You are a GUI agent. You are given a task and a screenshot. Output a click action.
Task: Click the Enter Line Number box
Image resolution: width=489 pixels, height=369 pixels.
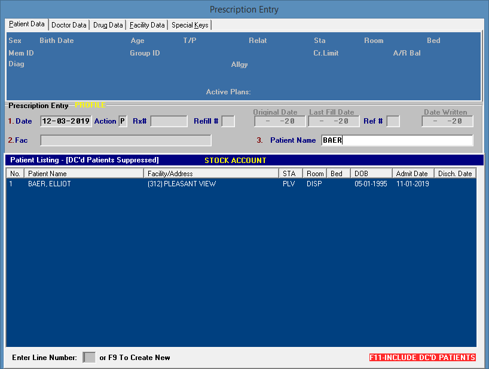(89, 358)
